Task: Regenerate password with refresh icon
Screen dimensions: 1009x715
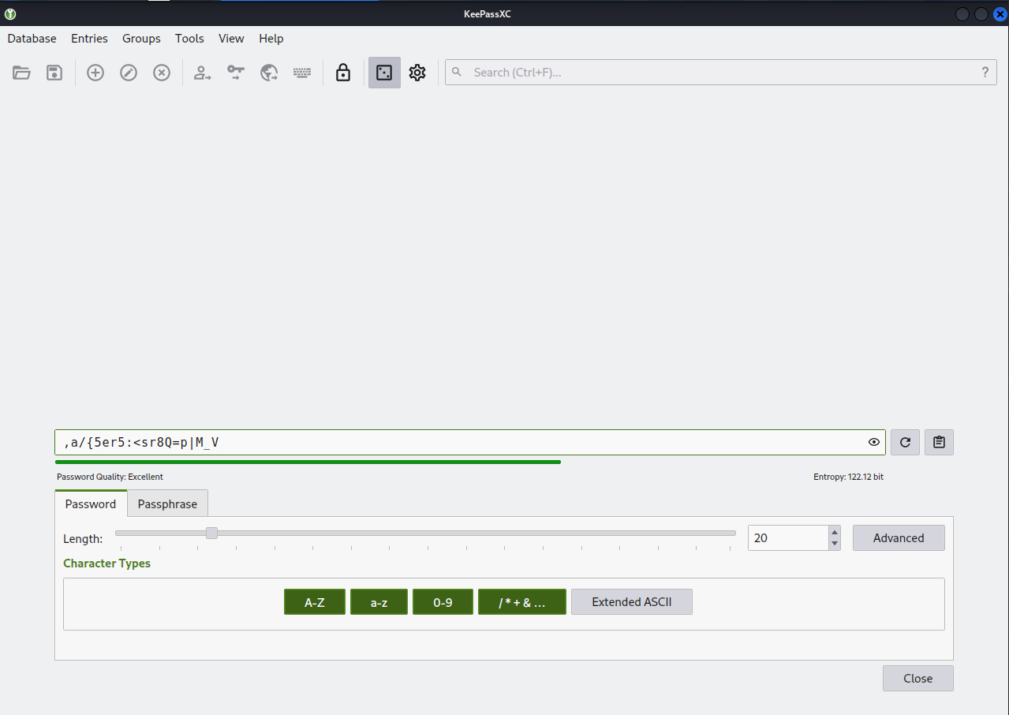Action: [x=905, y=443]
